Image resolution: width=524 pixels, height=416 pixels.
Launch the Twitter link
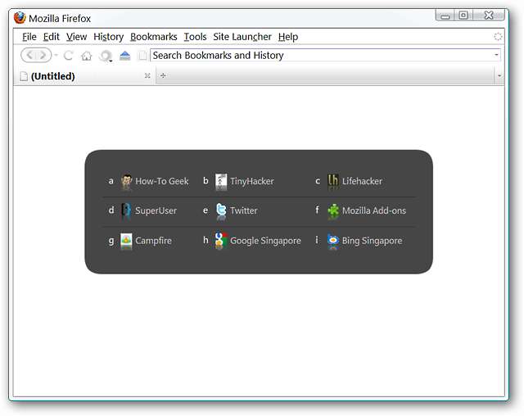point(244,210)
